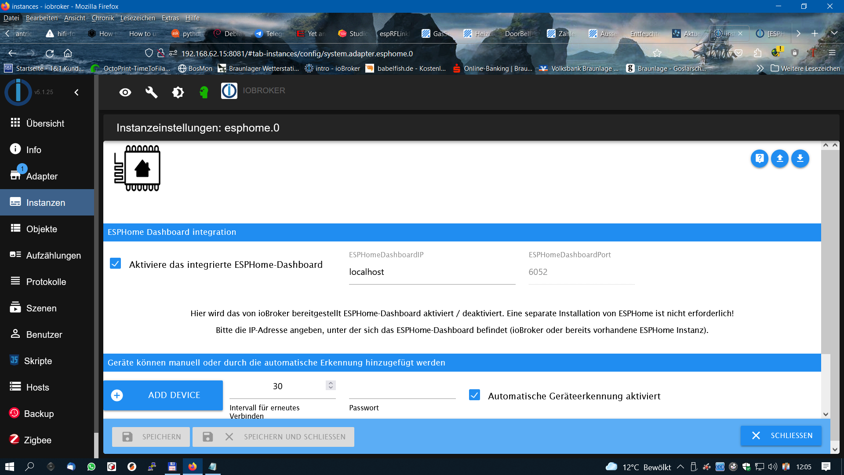Screen dimensions: 844x475
Task: Open the Datei menu in Firefox
Action: [11, 18]
